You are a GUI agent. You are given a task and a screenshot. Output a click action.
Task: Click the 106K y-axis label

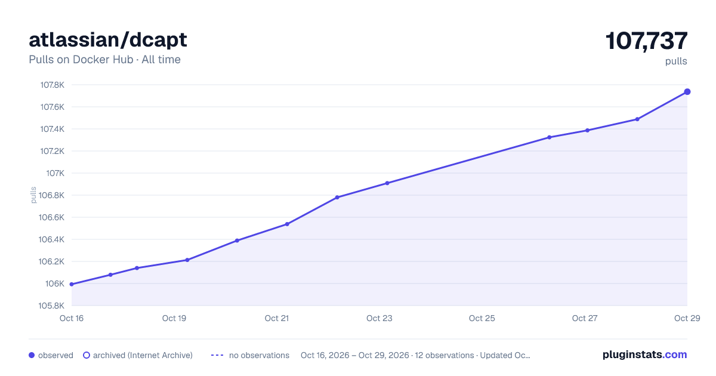click(55, 283)
